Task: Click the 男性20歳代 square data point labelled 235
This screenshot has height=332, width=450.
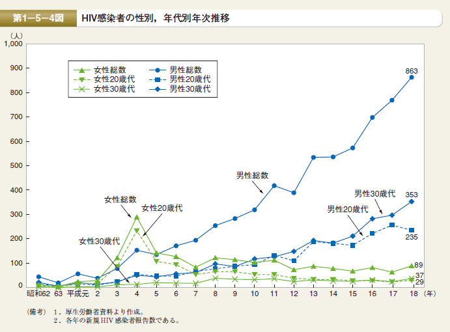Action: [412, 230]
